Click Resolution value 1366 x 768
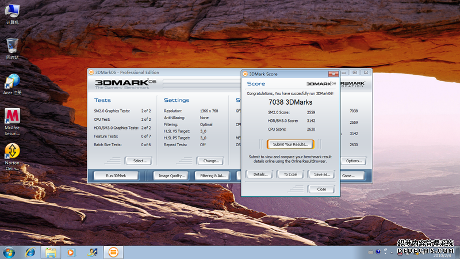 click(x=209, y=111)
